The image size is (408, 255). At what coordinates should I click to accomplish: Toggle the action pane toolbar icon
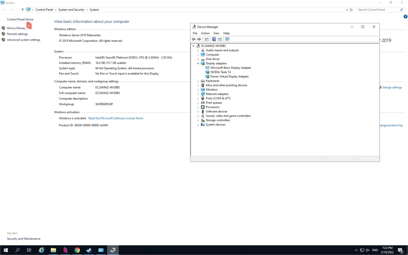coord(220,39)
